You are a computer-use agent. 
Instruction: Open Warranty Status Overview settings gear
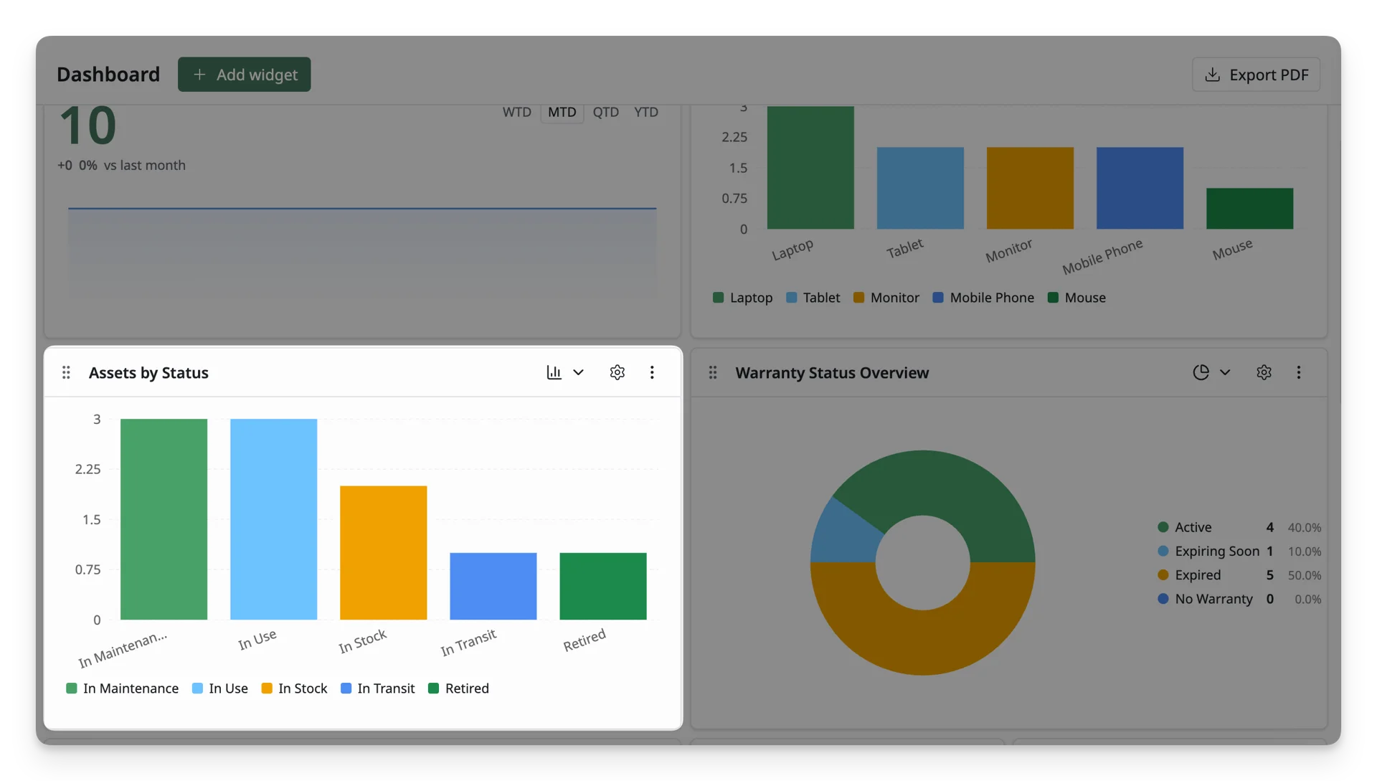pyautogui.click(x=1264, y=372)
